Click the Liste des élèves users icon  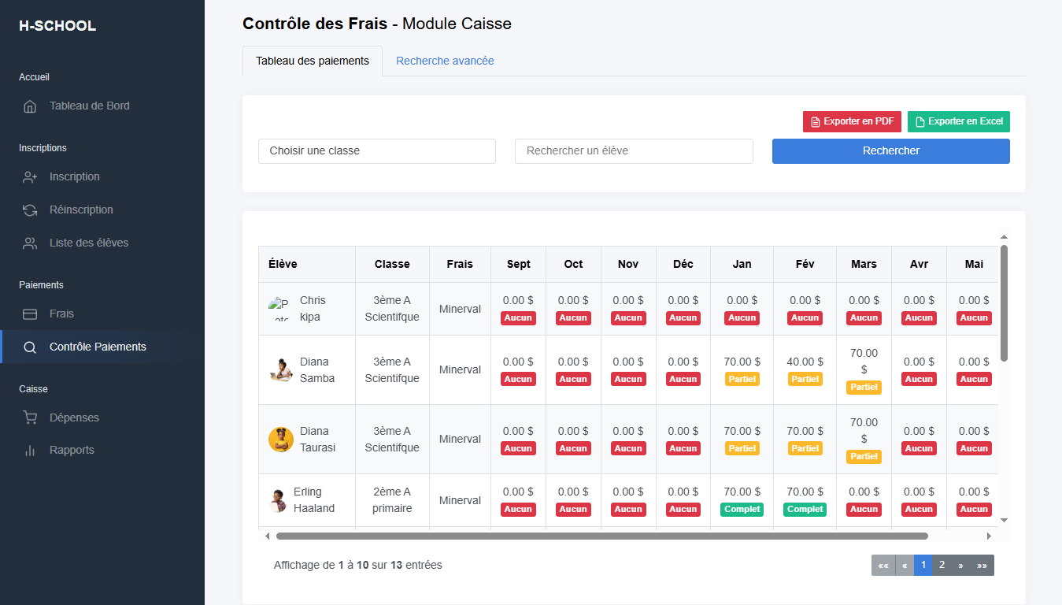point(30,243)
